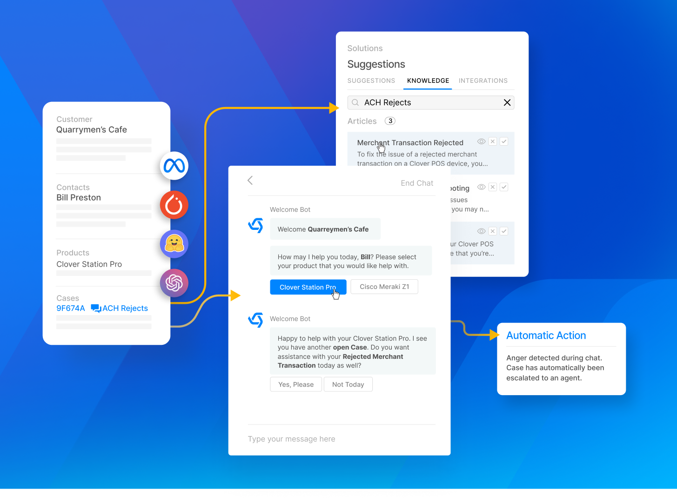This screenshot has height=504, width=677.
Task: Accept the second article ending 'you may n...'
Action: (504, 187)
